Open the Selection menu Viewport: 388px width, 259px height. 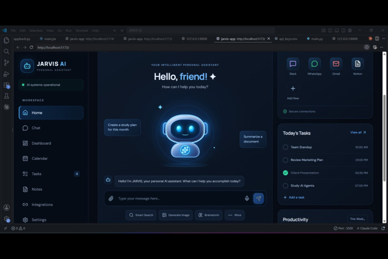36,30
